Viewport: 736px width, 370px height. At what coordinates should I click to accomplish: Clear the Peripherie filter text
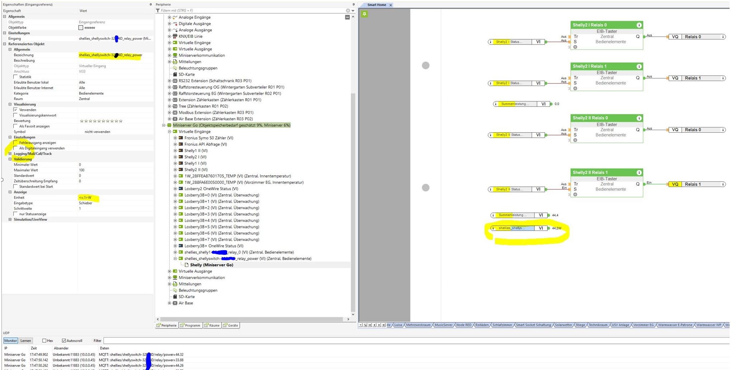coord(348,11)
